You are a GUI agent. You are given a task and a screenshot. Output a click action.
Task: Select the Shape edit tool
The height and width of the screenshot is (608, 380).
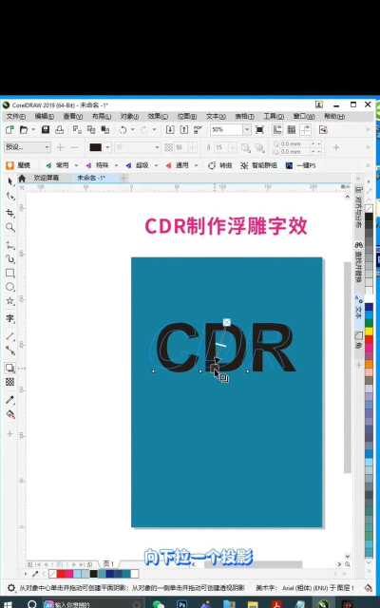[x=10, y=197]
